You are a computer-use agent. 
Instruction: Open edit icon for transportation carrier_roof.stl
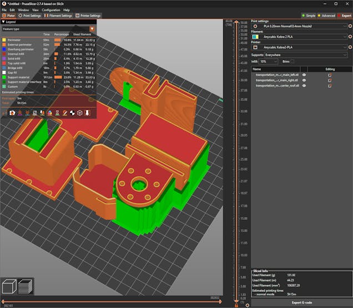pyautogui.click(x=330, y=85)
